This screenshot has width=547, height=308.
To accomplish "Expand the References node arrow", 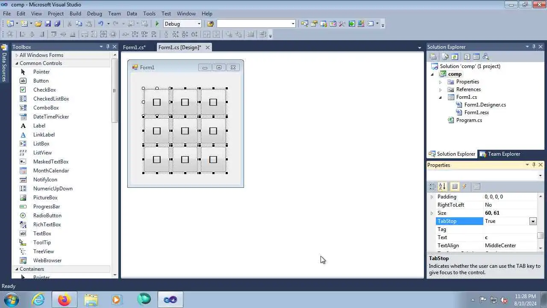I will [x=441, y=89].
